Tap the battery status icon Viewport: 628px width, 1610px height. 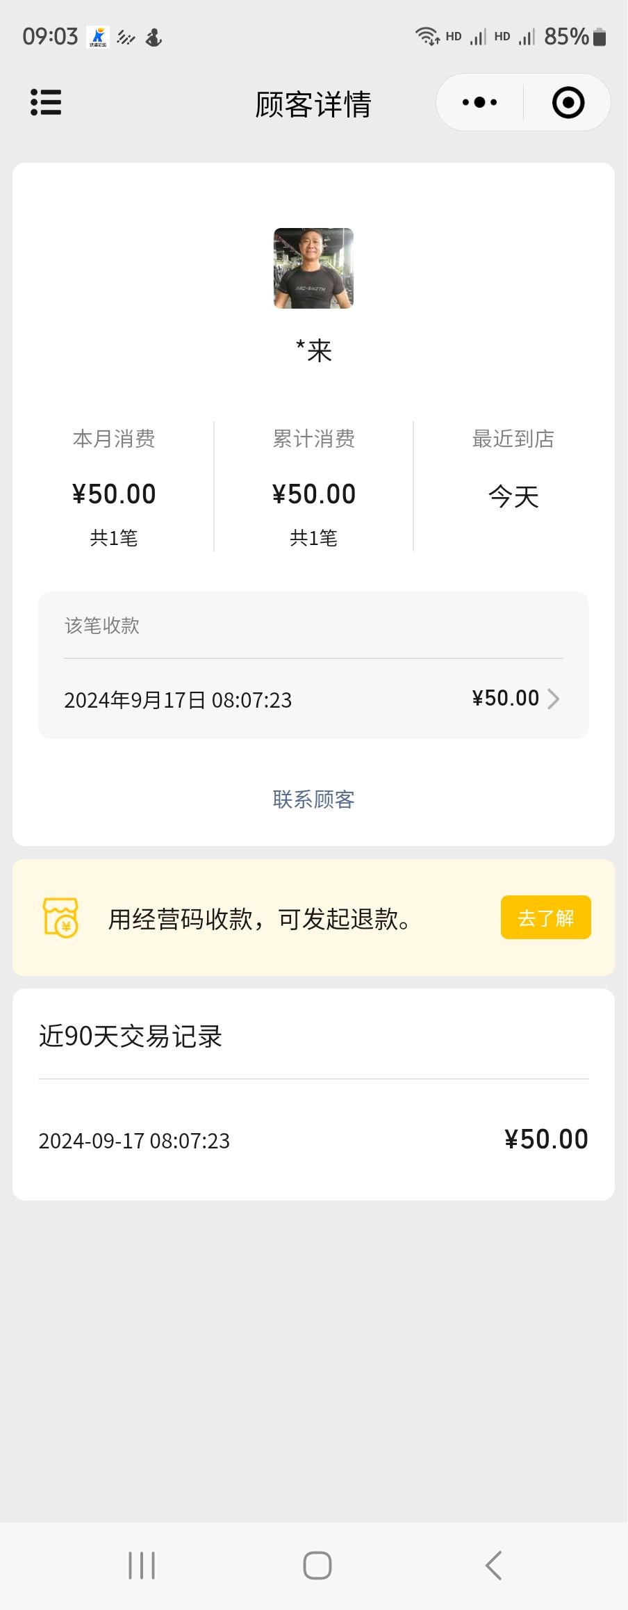(600, 37)
